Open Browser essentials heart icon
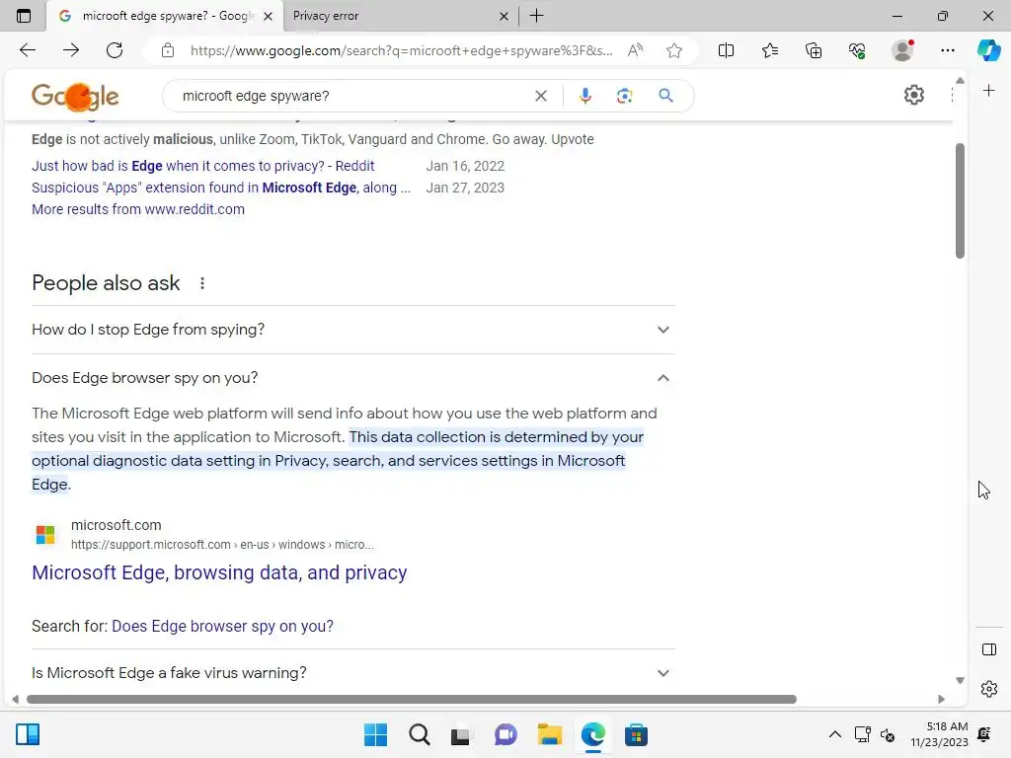1011x758 pixels. click(857, 50)
